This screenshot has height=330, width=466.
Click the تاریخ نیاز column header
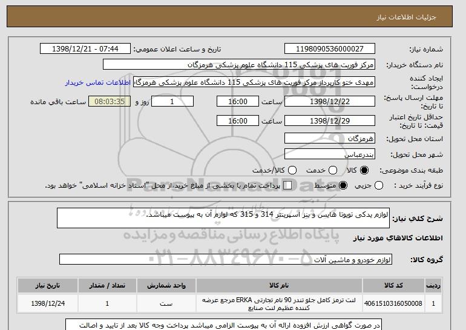click(x=48, y=285)
